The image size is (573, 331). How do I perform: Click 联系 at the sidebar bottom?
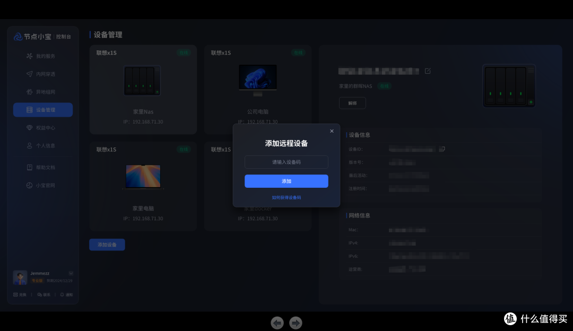coord(44,294)
